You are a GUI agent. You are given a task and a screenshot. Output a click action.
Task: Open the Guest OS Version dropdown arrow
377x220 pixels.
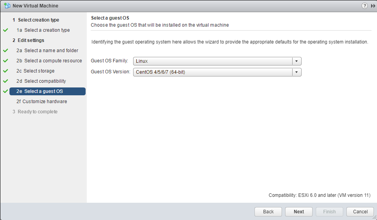coord(296,72)
